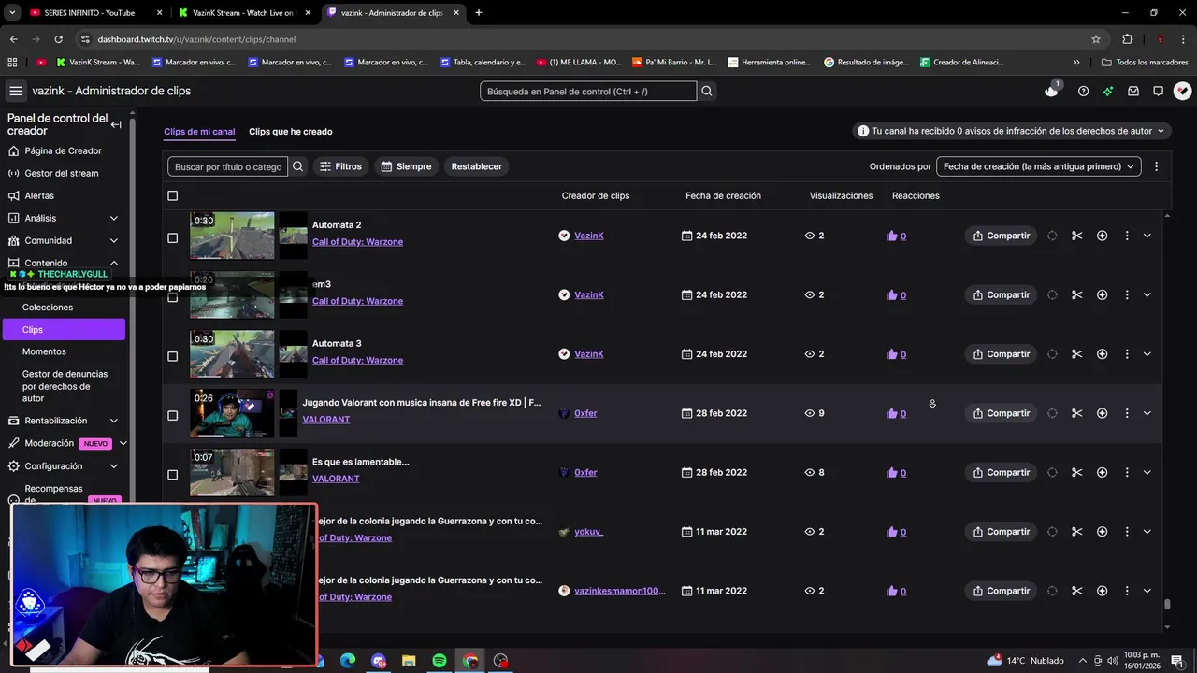Click the plus circle on em3 row

pyautogui.click(x=1102, y=294)
